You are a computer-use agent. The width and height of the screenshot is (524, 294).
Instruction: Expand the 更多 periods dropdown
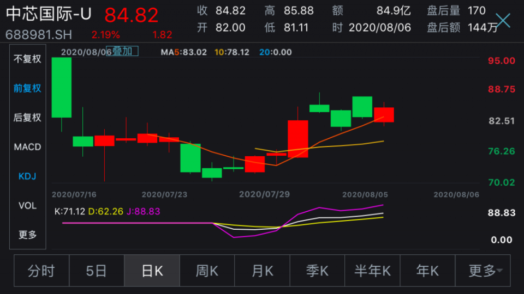(x=483, y=271)
